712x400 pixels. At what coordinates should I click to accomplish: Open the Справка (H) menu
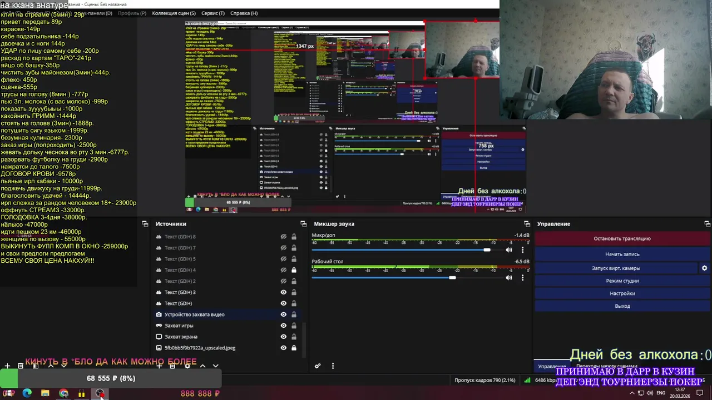pos(244,13)
